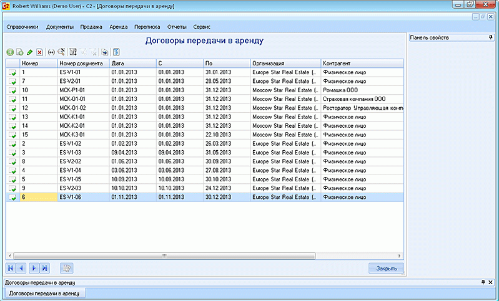This screenshot has height=301, width=499.
Task: Open the Аренда menu
Action: pos(119,27)
